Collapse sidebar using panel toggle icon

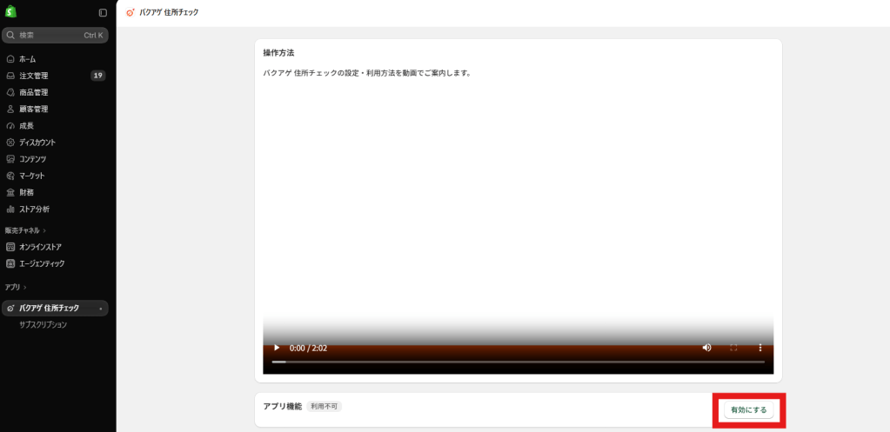click(x=103, y=12)
